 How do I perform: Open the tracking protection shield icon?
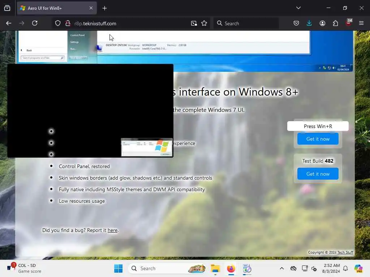coord(58,23)
